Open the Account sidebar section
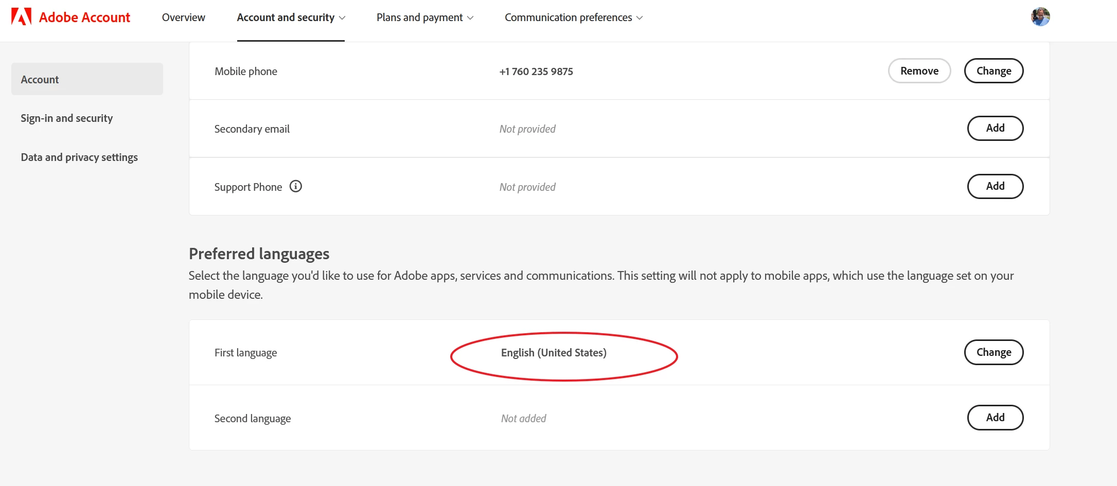This screenshot has height=486, width=1117. click(x=87, y=79)
